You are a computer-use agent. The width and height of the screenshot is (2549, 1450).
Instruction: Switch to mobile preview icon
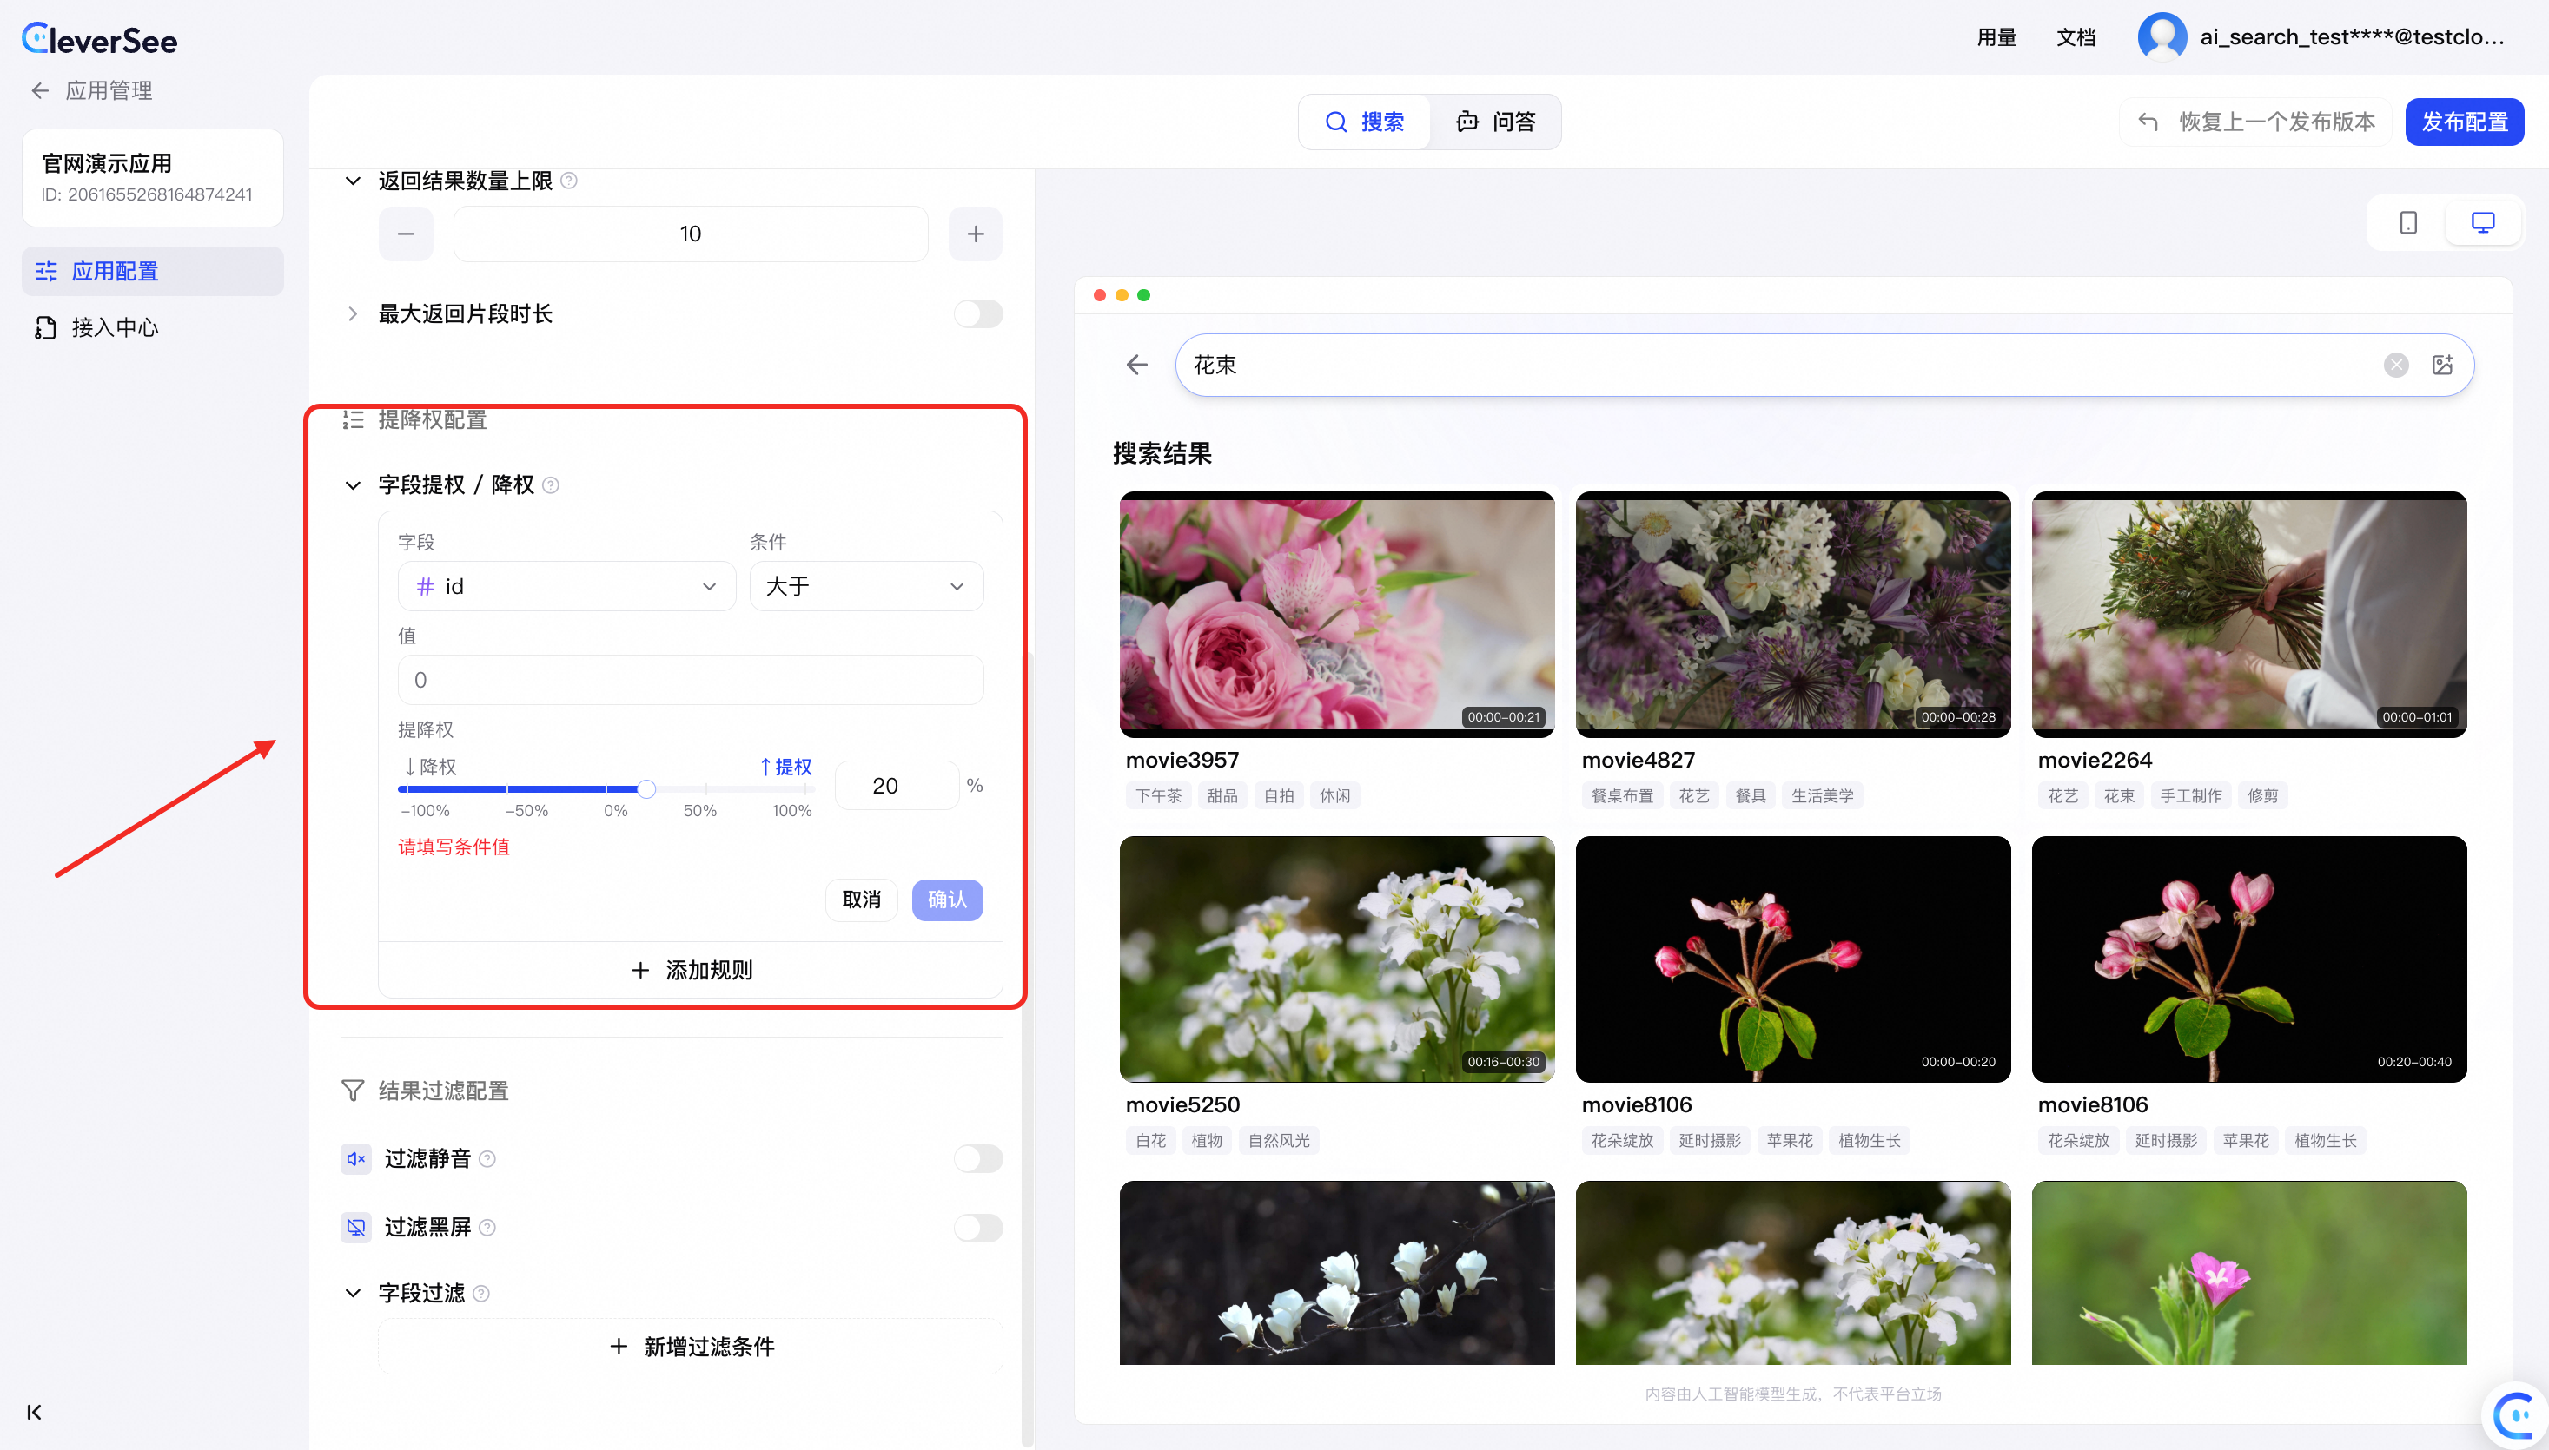tap(2407, 222)
